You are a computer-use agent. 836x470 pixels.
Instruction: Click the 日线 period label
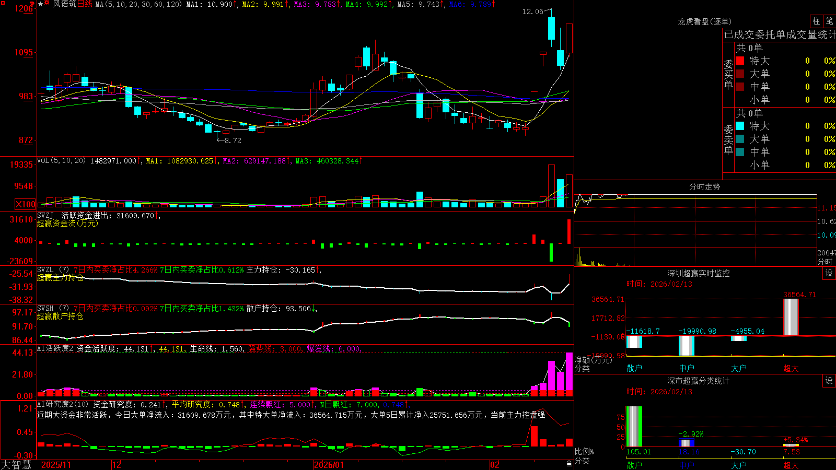pyautogui.click(x=85, y=4)
